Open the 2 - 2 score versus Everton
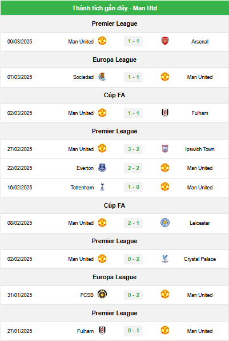 (x=133, y=168)
